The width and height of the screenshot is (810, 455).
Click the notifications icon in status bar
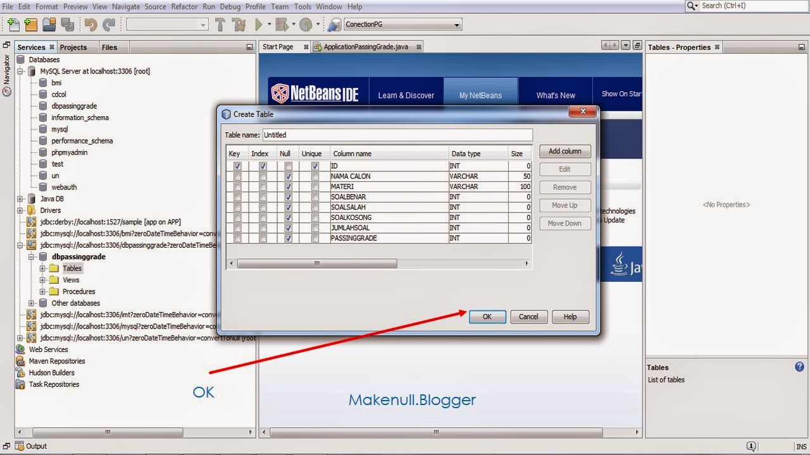point(751,446)
